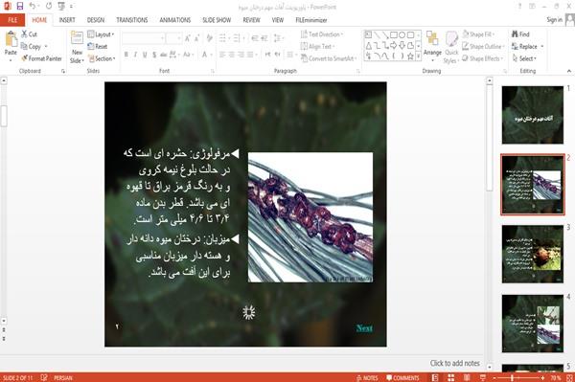Open Shape Outline dropdown
575x382 pixels.
point(484,47)
